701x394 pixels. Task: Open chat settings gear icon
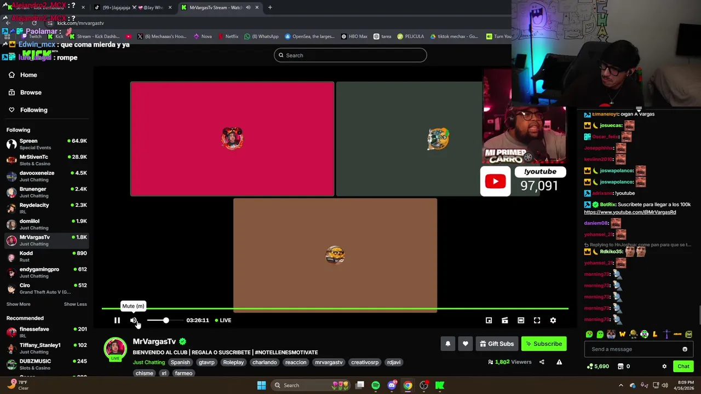[664, 366]
